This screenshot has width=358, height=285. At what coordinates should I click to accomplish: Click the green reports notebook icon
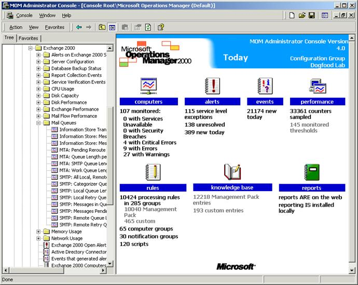pos(312,172)
